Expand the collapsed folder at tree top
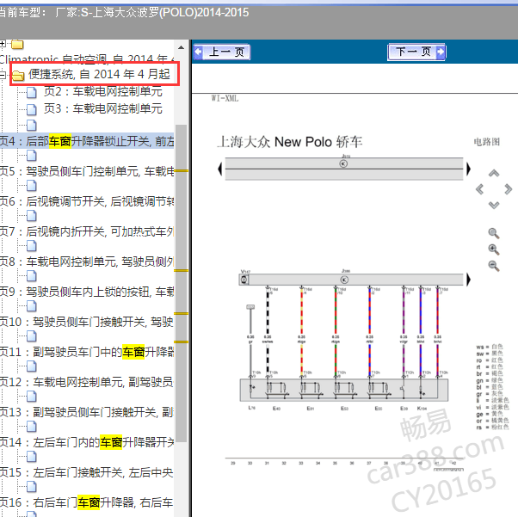Image resolution: width=518 pixels, height=517 pixels. [3, 43]
